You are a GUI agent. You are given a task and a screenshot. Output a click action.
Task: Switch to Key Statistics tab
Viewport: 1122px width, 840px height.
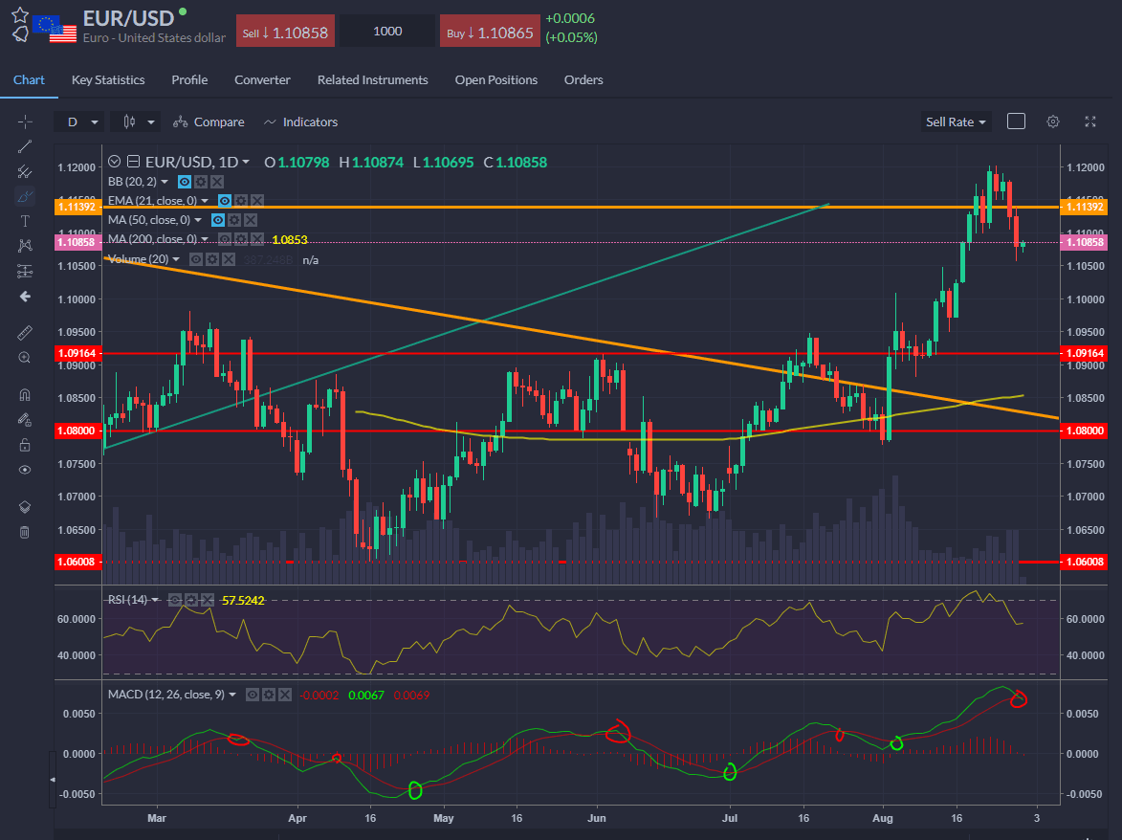coord(108,80)
